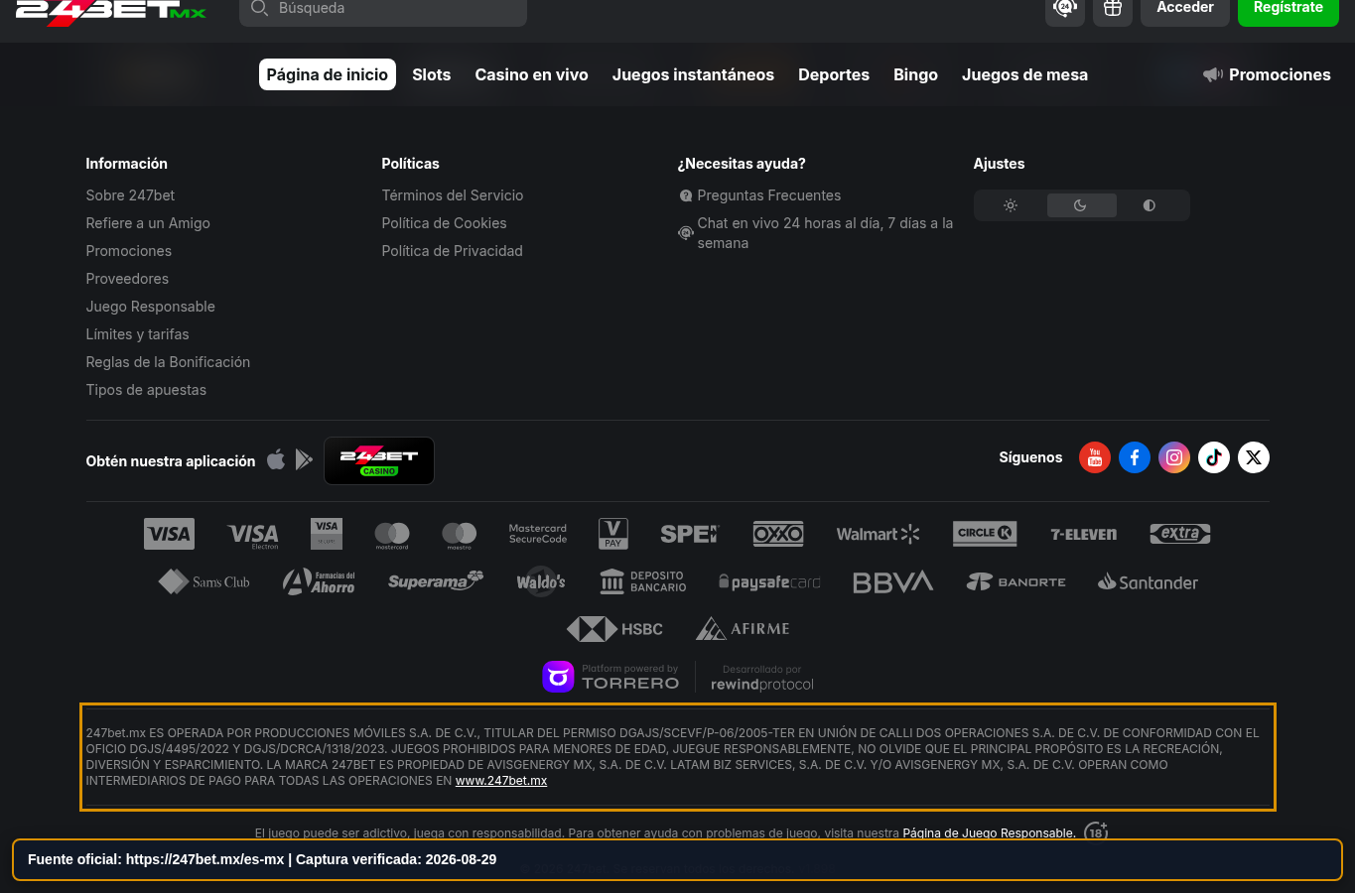Select the Página de inicio tab
1355x893 pixels.
click(328, 74)
